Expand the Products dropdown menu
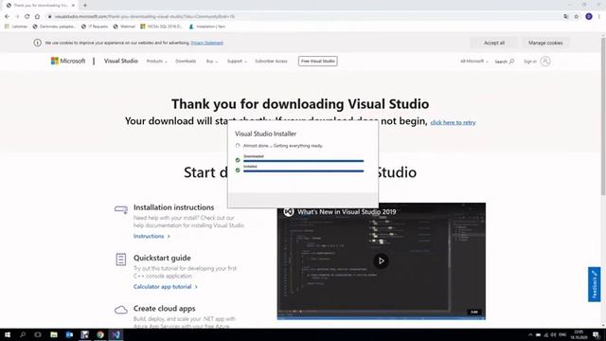606x341 pixels. 156,62
